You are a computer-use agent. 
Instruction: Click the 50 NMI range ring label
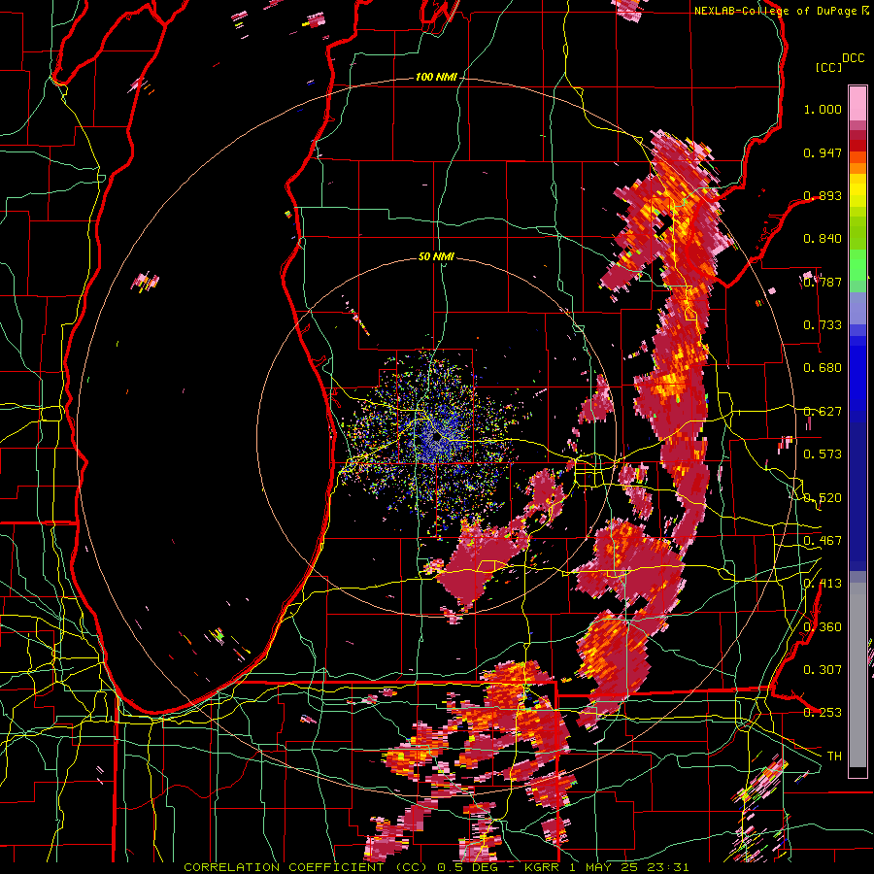click(436, 256)
